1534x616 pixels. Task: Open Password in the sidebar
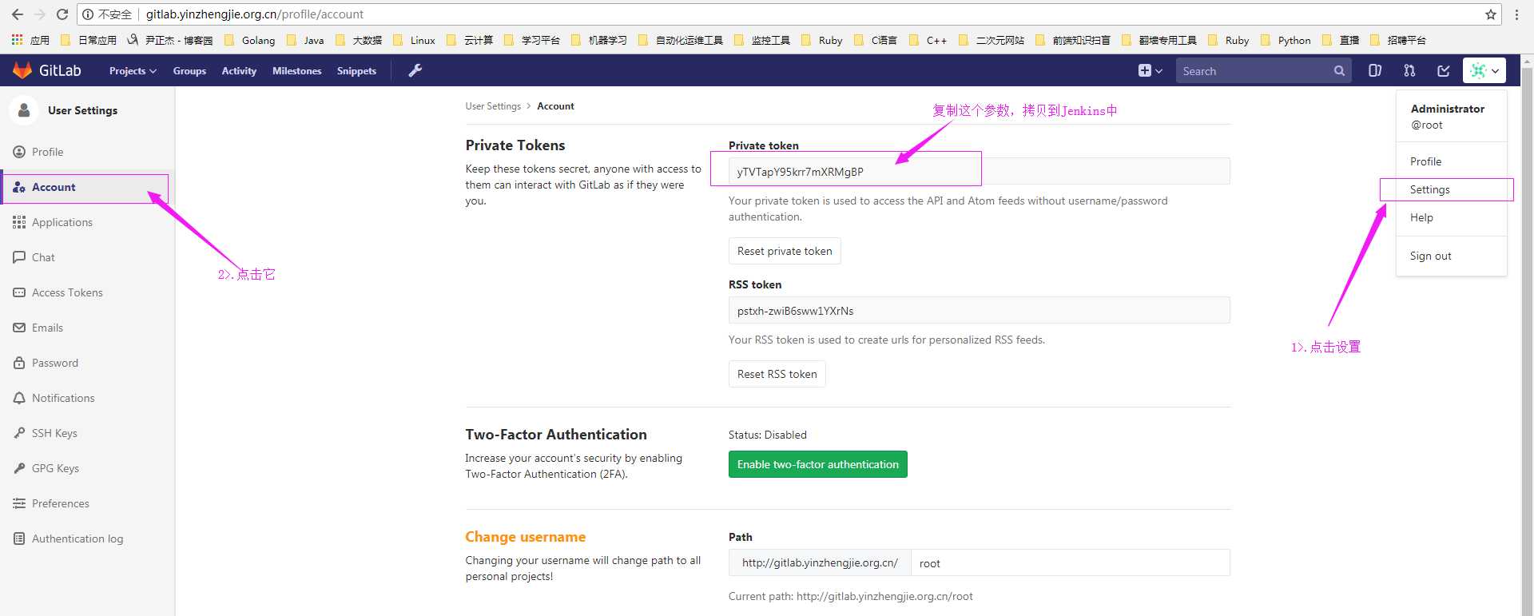click(x=87, y=363)
